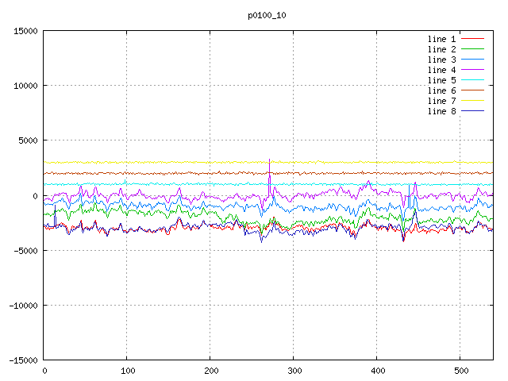The image size is (508, 381).
Task: Click the 5000 y-axis tick label
Action: 27,140
